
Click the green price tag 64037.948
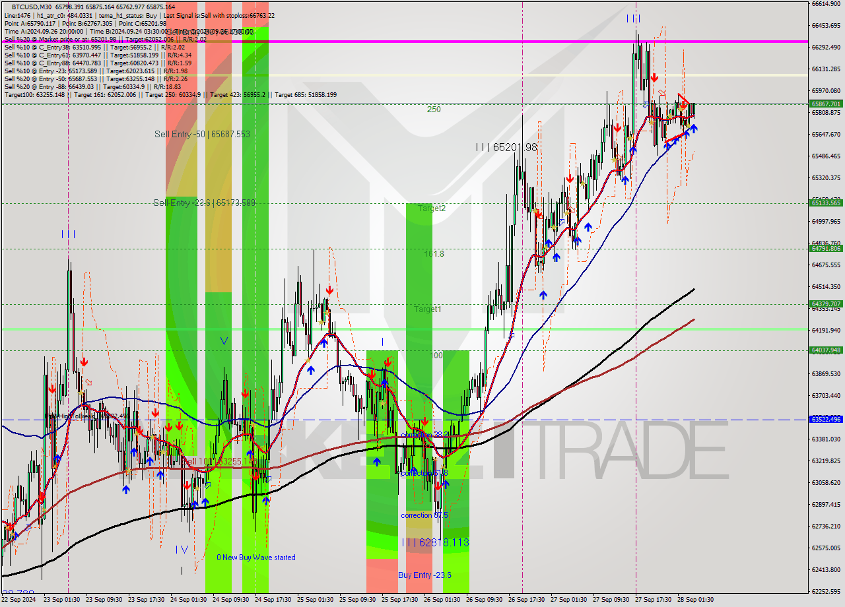click(x=826, y=350)
